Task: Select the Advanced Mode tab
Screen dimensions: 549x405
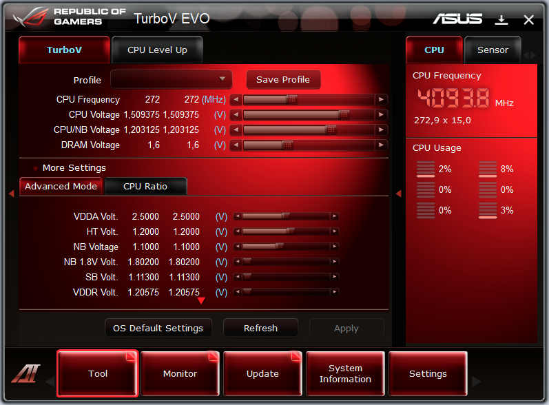Action: (x=61, y=186)
